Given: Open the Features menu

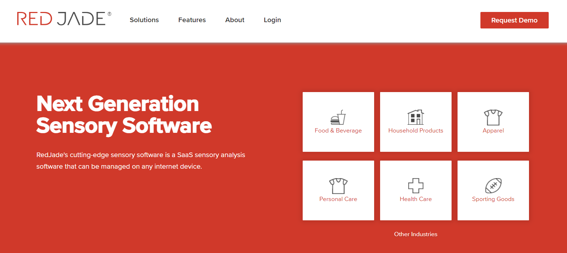Looking at the screenshot, I should (192, 20).
